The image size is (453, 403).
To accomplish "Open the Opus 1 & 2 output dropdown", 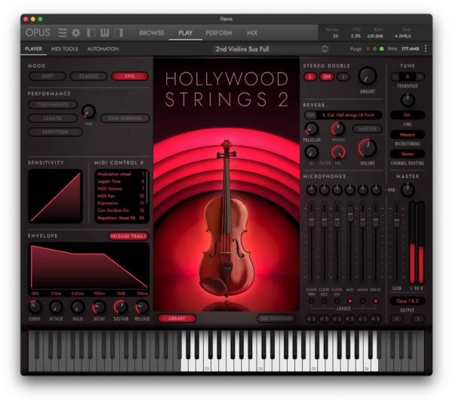I will click(x=407, y=301).
